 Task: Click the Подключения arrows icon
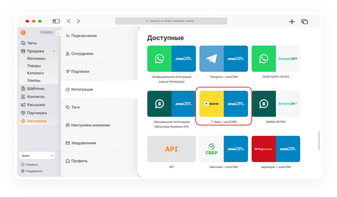click(x=68, y=36)
